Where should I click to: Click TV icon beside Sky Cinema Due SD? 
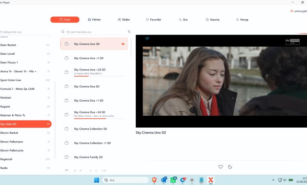67,86
